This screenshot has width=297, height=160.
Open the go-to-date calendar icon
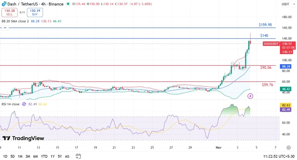(x=78, y=156)
